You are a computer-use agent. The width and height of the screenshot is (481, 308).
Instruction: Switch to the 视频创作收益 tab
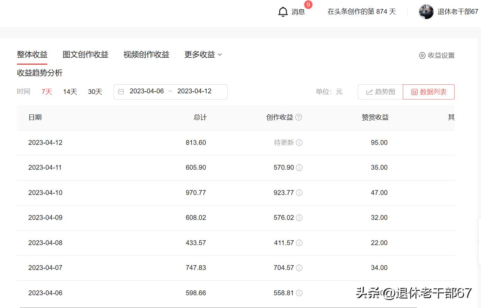point(146,54)
